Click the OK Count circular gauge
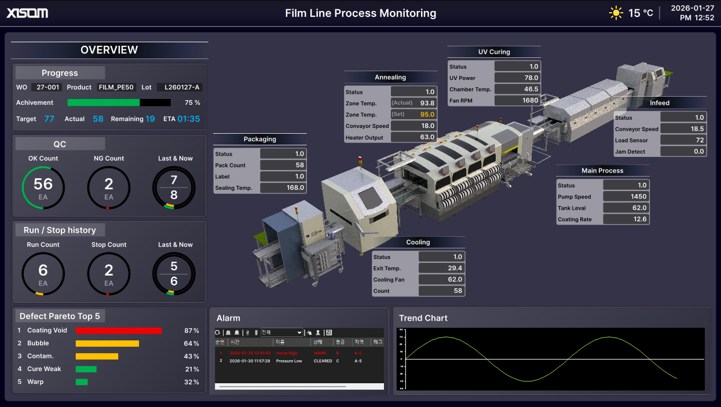The height and width of the screenshot is (407, 721). pyautogui.click(x=43, y=188)
